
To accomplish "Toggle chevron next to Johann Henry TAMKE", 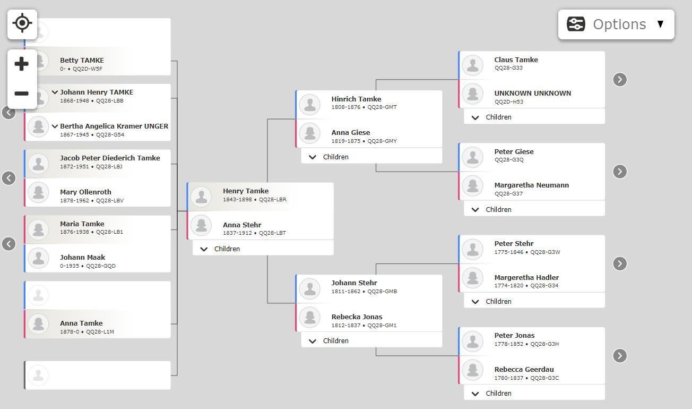I will coord(55,92).
